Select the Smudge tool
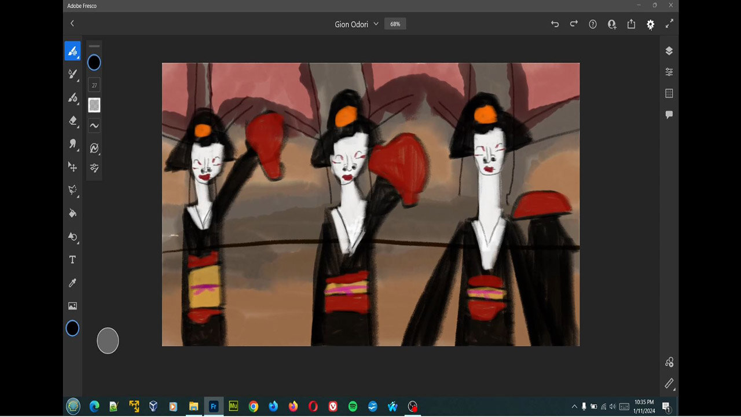Screen dimensions: 741x417 click(72, 144)
